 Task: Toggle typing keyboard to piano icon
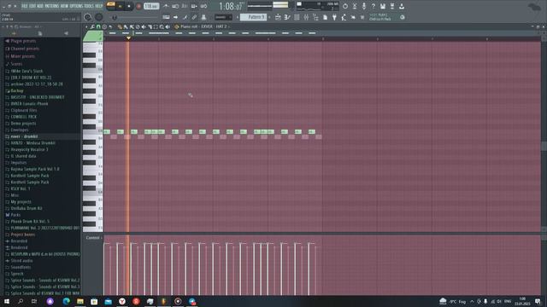166,17
